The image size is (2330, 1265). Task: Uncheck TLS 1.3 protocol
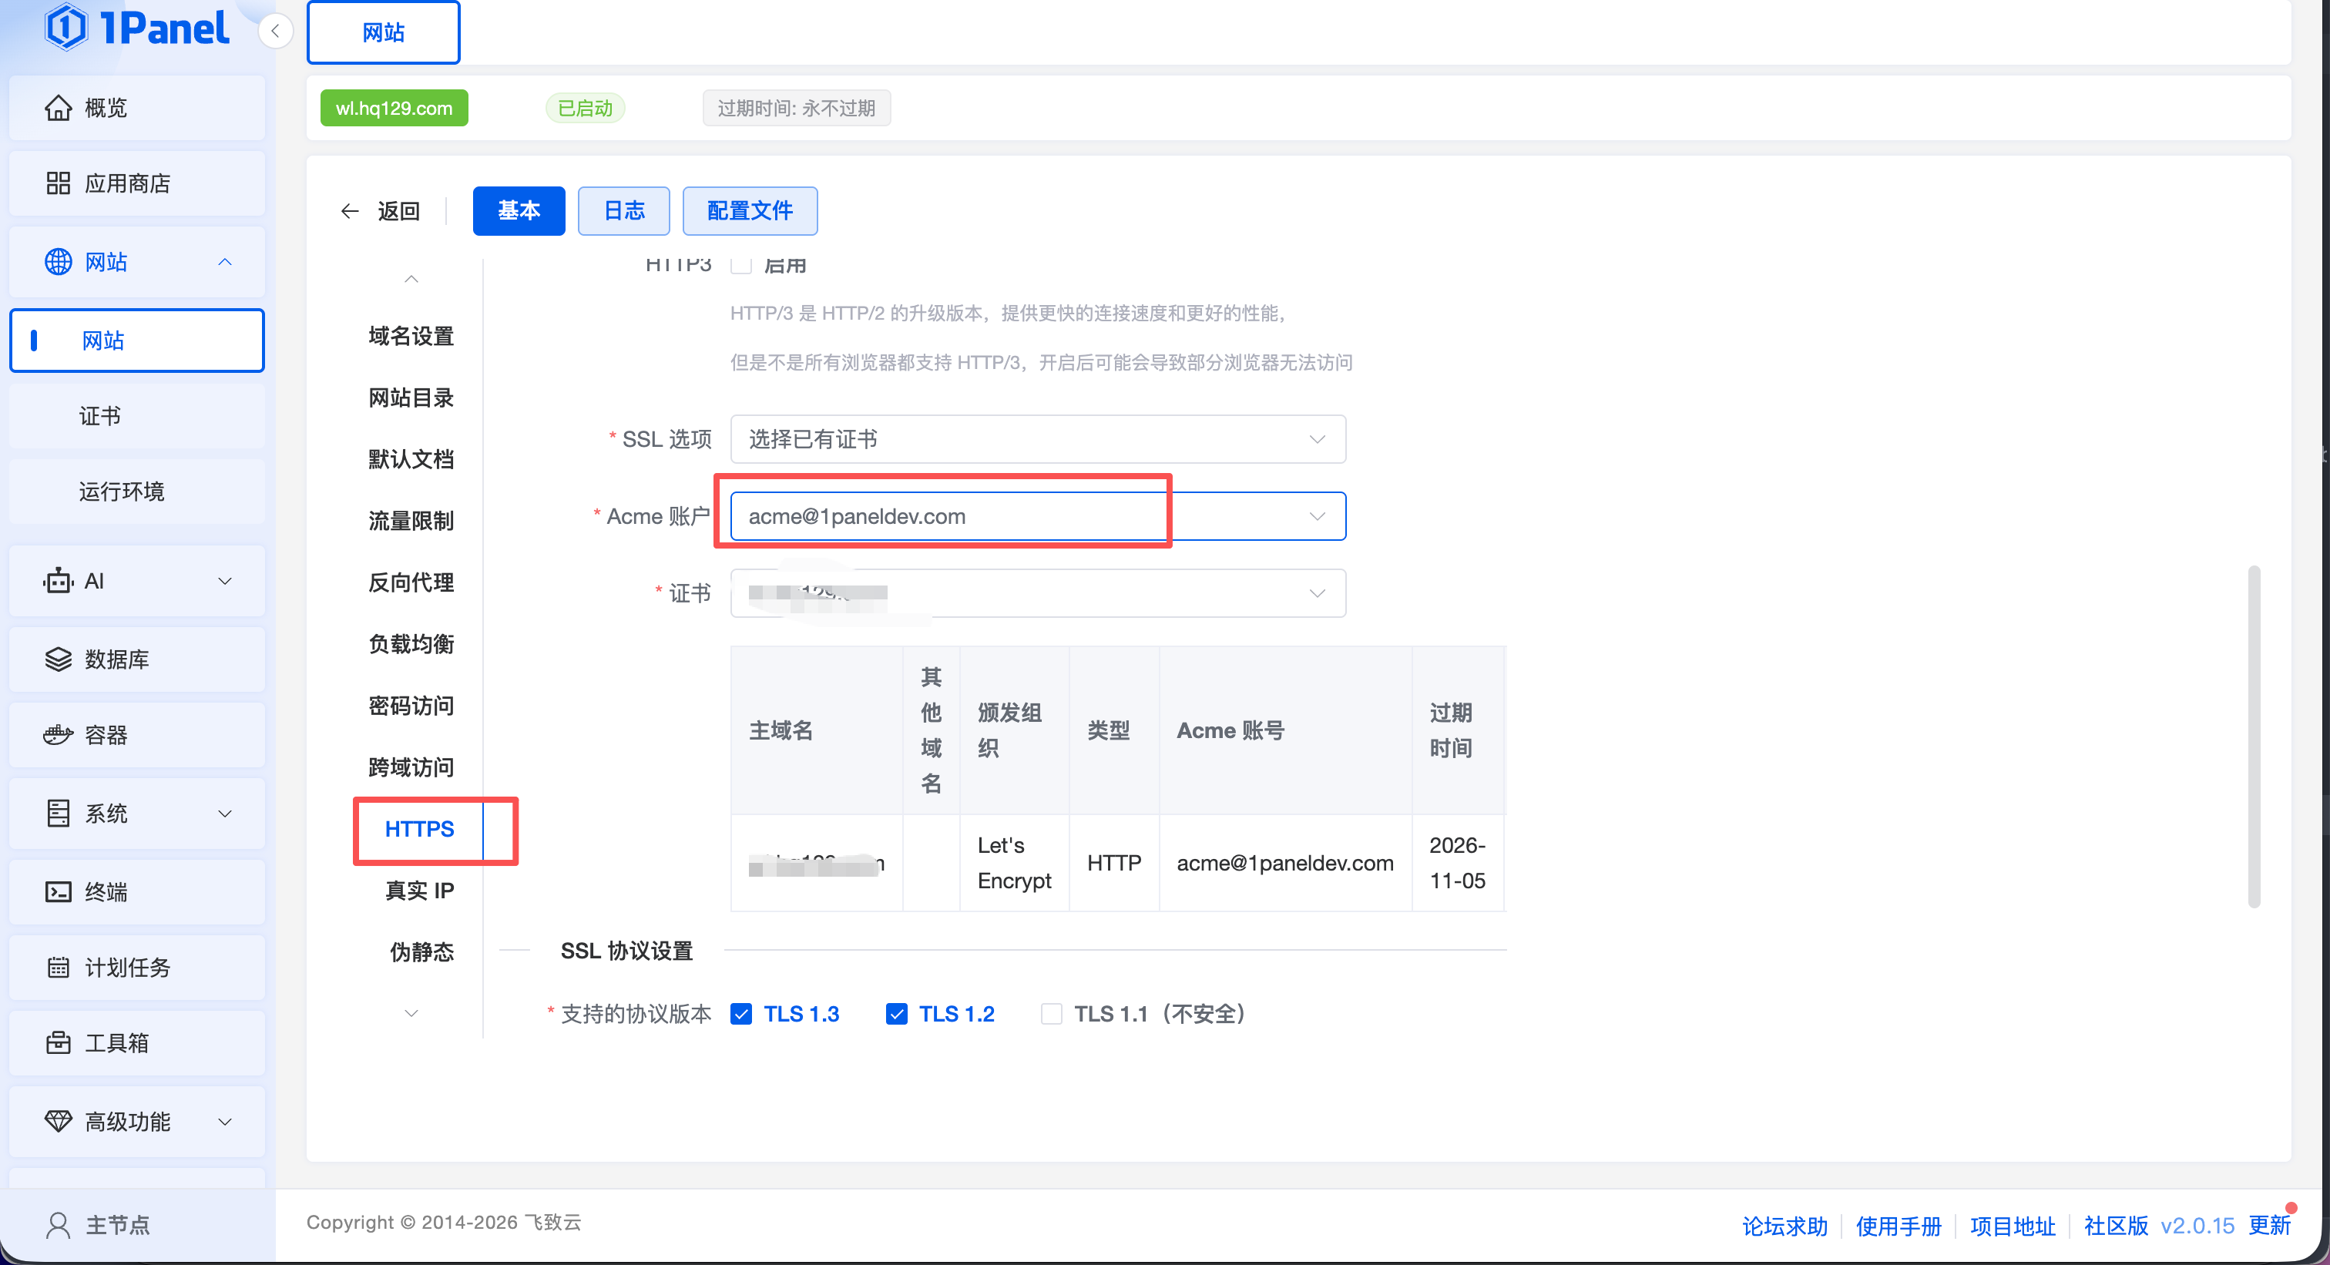click(x=740, y=1014)
